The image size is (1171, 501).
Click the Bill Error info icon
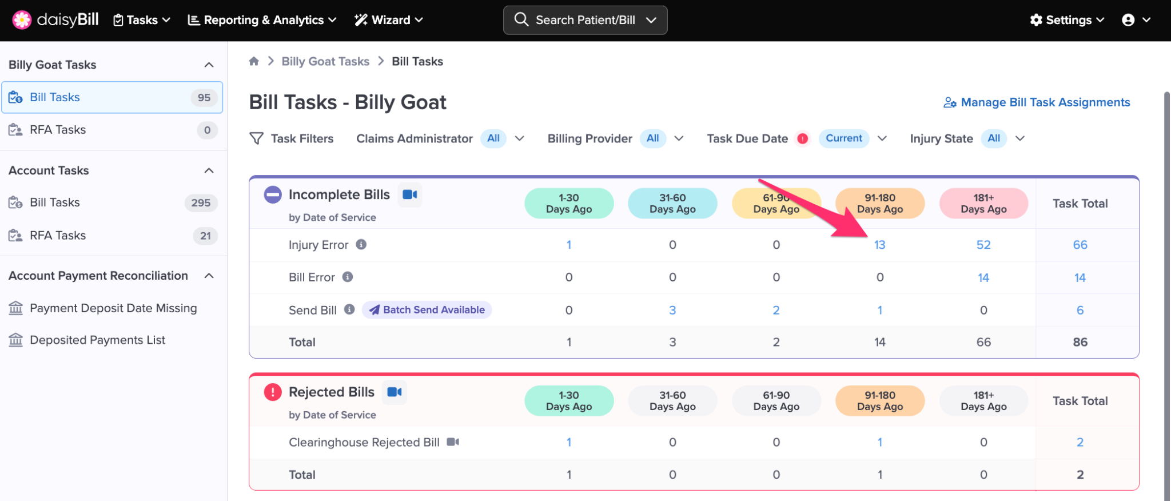point(348,277)
